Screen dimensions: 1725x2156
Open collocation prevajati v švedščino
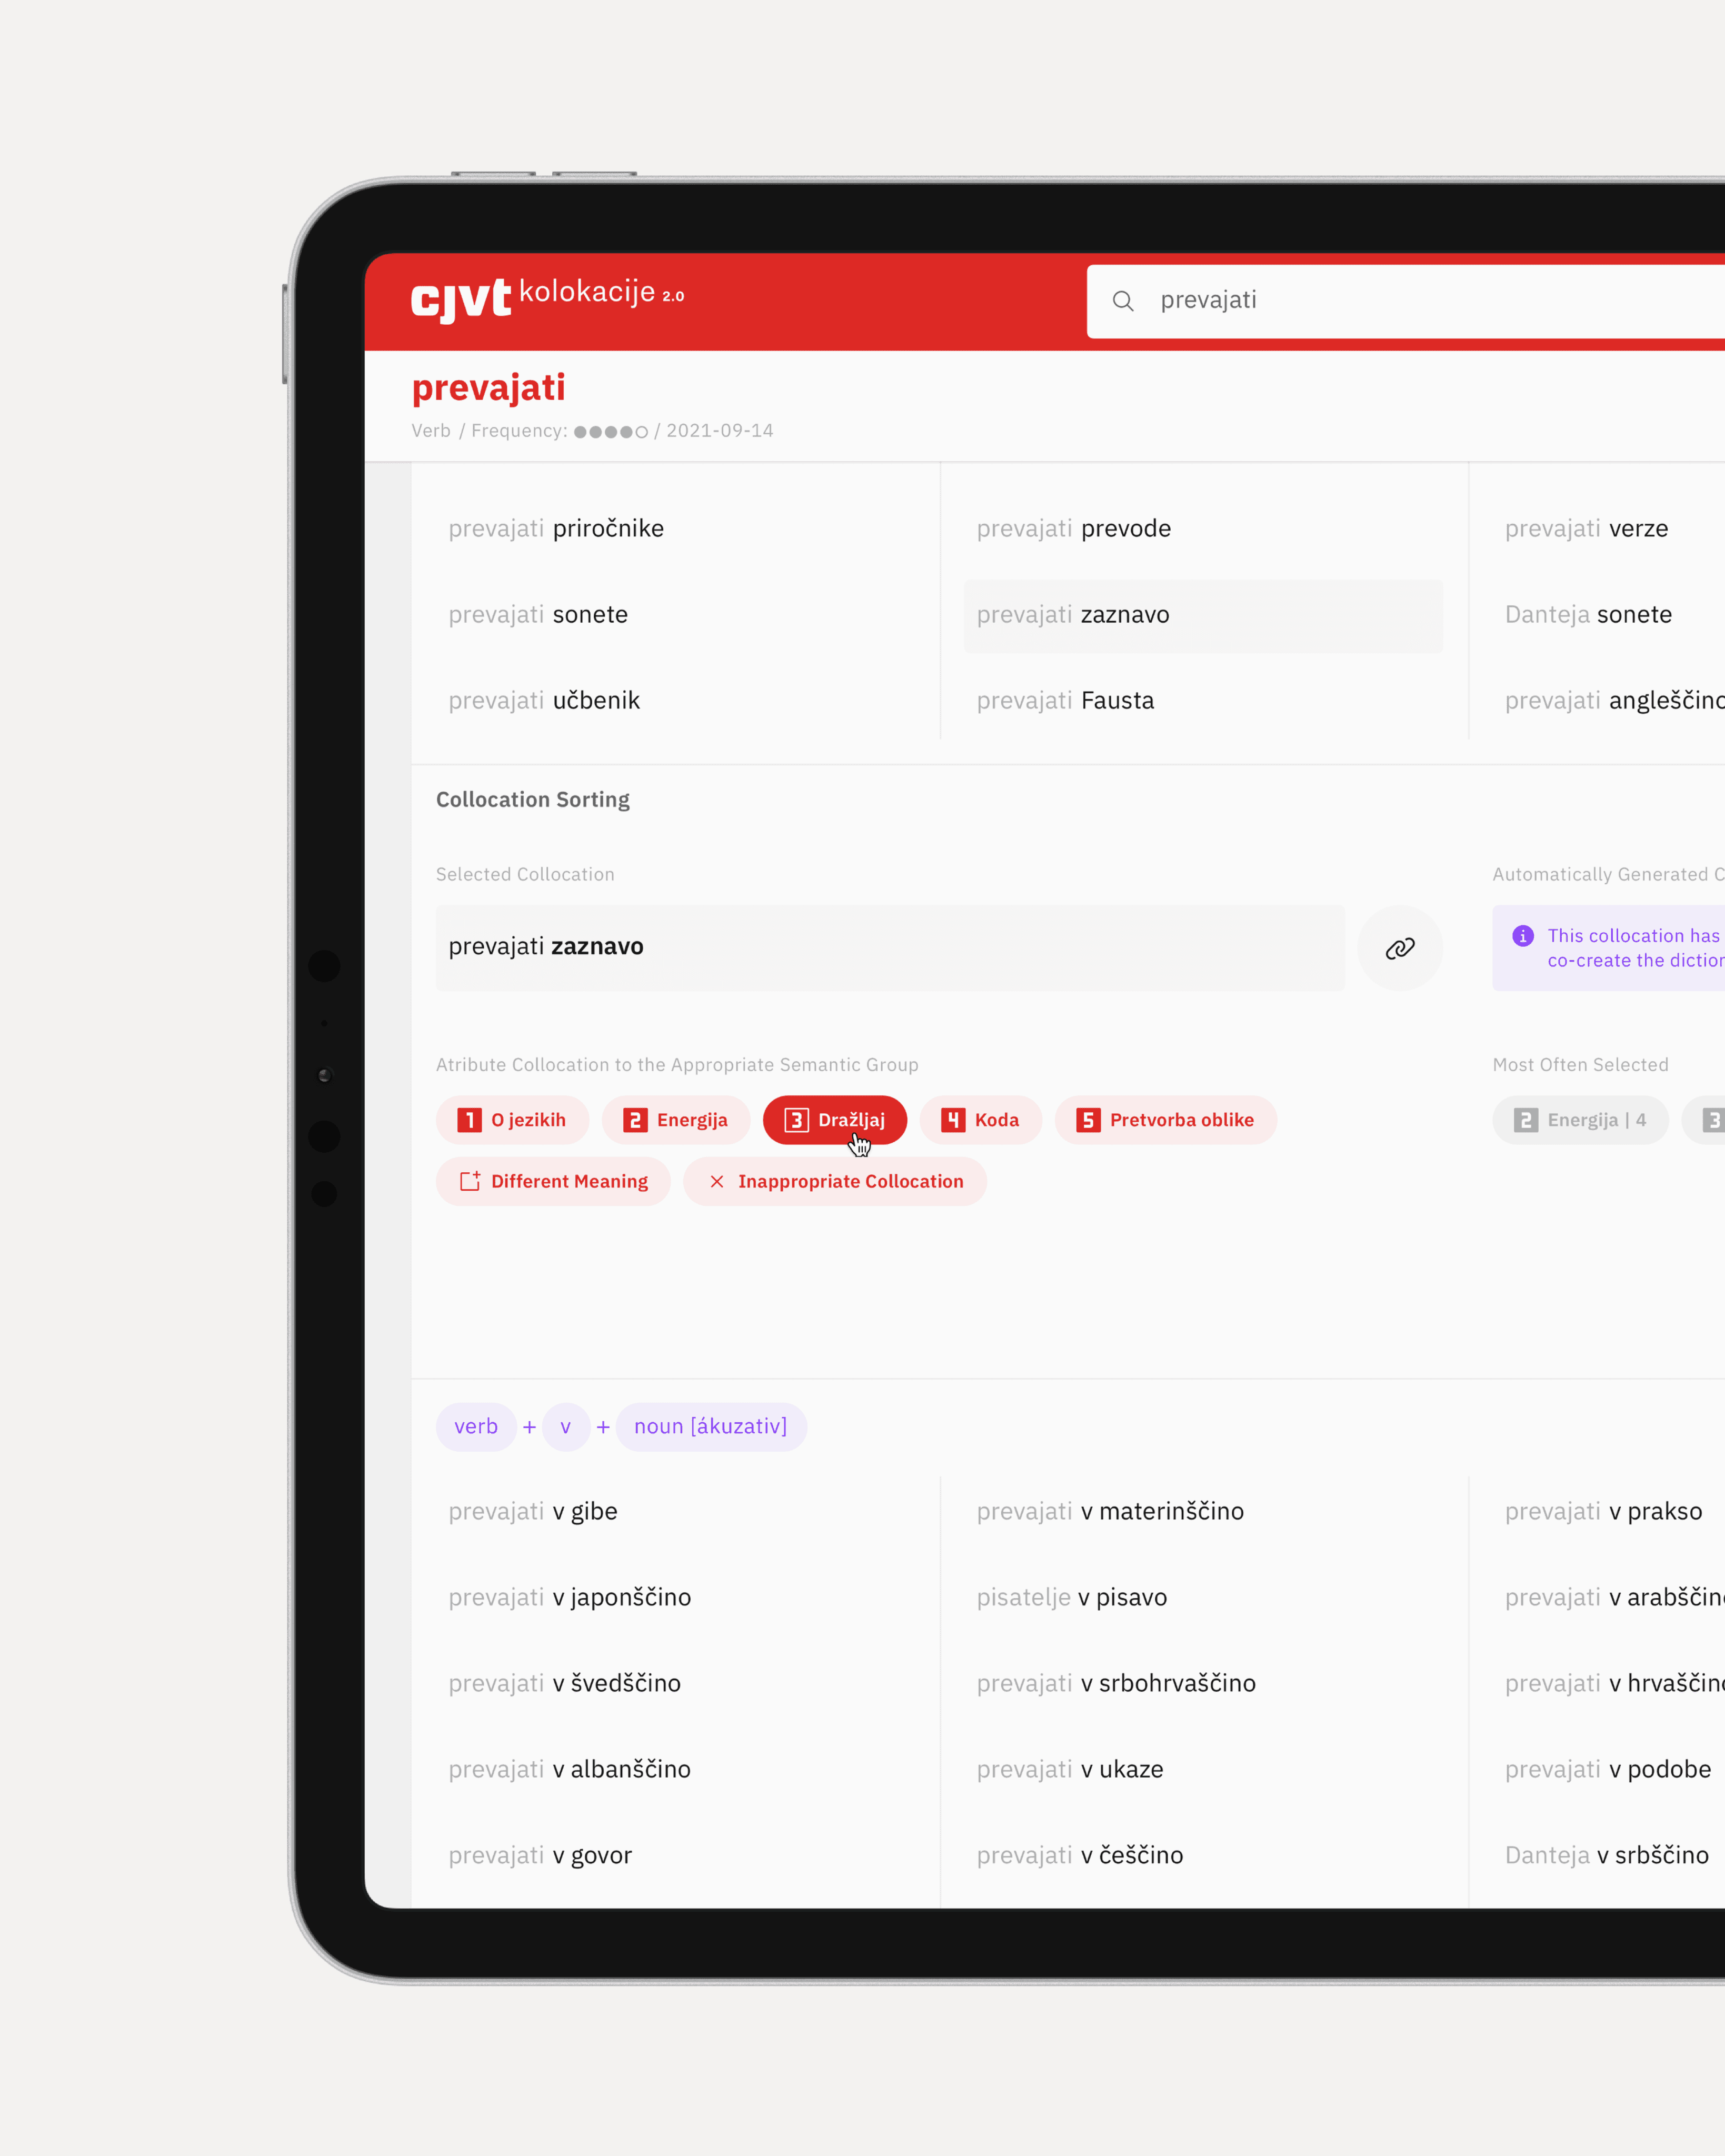565,1683
